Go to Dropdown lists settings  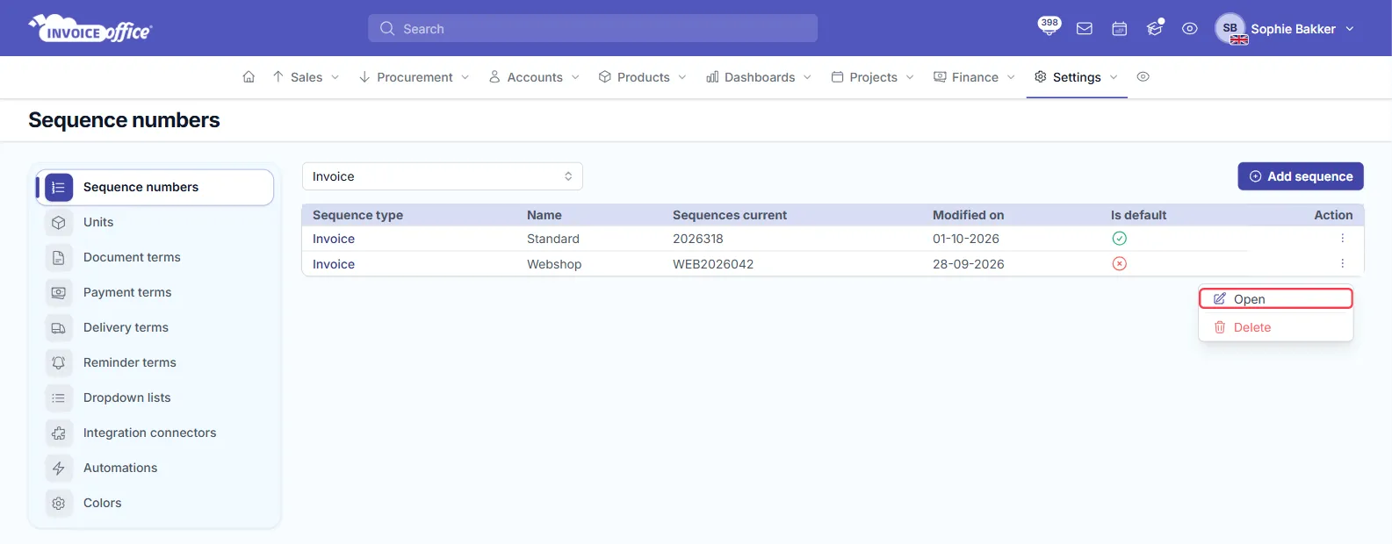point(127,397)
